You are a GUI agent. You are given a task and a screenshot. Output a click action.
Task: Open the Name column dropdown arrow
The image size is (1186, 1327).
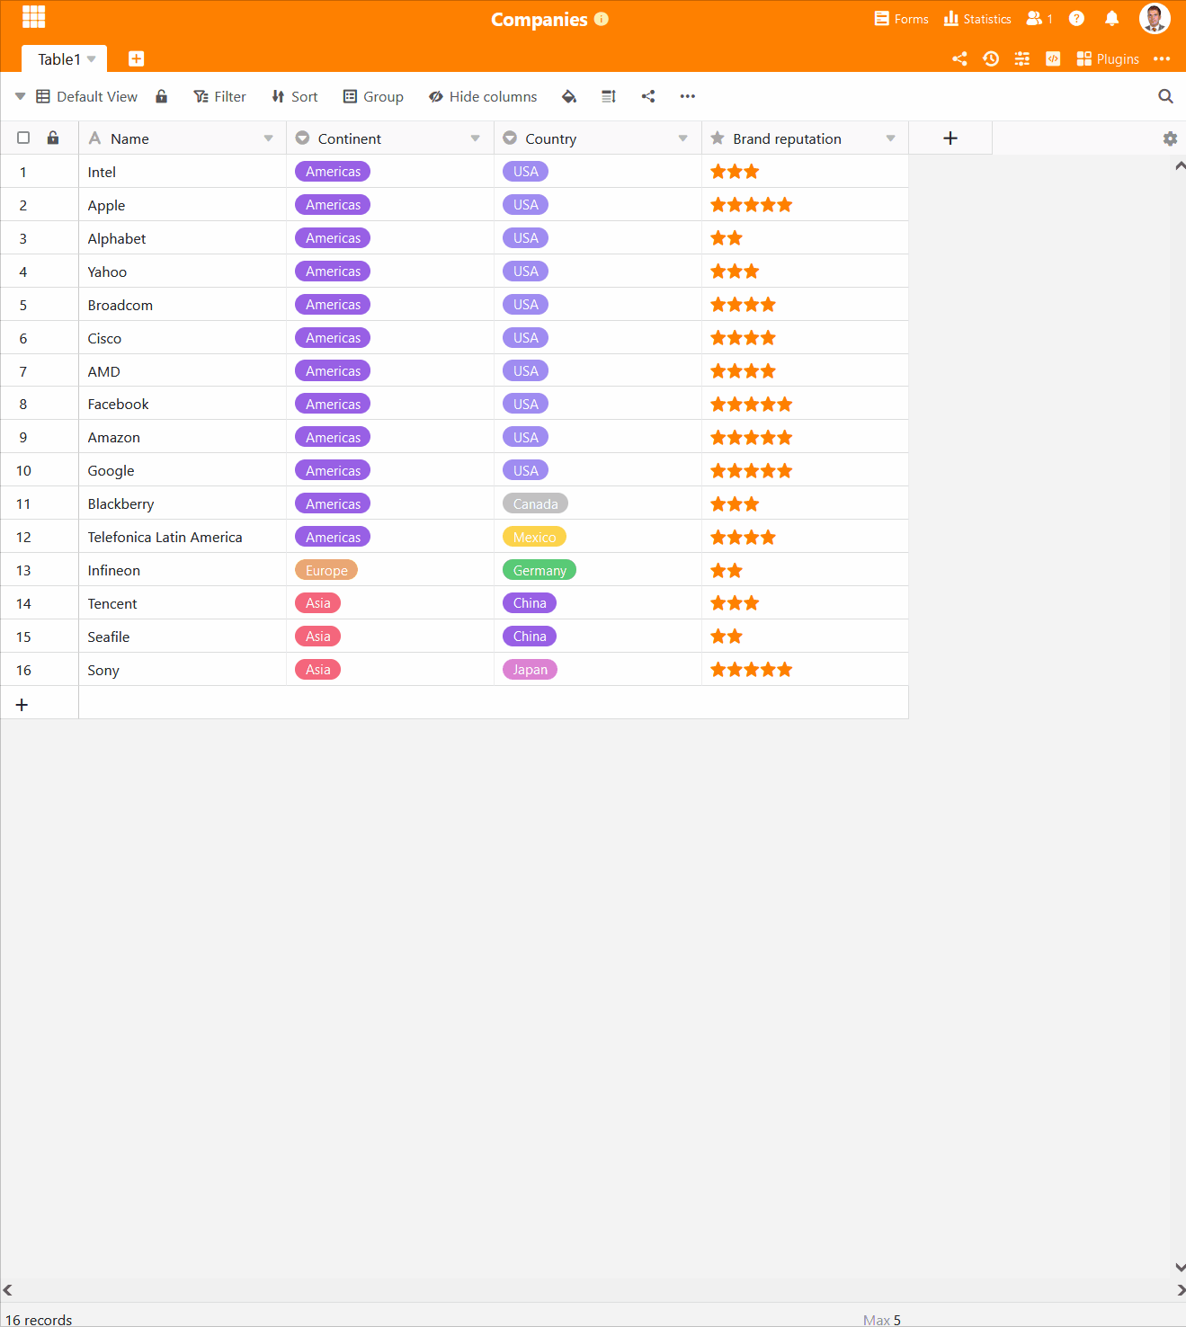coord(268,138)
